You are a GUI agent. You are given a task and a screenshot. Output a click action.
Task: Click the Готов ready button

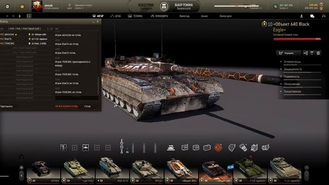pyautogui.click(x=87, y=106)
